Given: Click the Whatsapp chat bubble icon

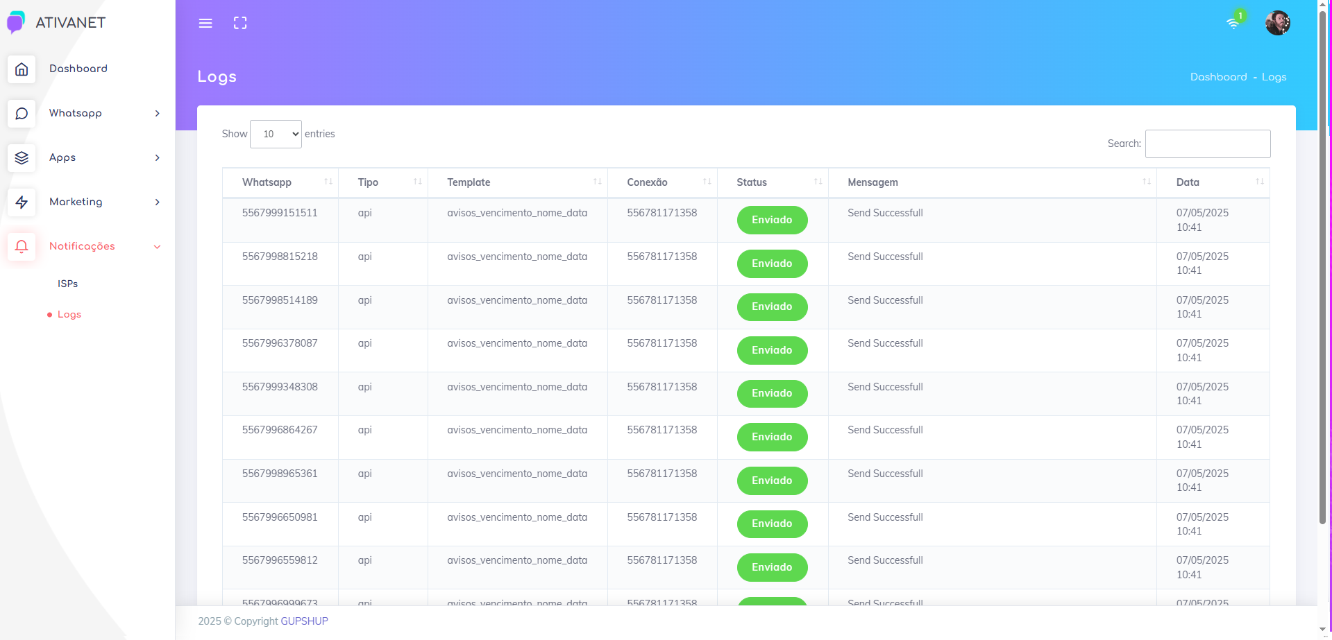Looking at the screenshot, I should click(x=22, y=113).
